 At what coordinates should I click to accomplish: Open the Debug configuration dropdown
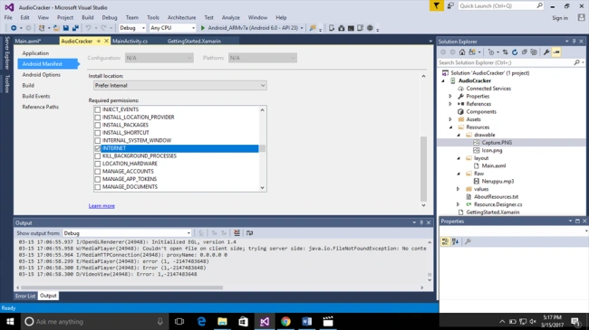132,28
